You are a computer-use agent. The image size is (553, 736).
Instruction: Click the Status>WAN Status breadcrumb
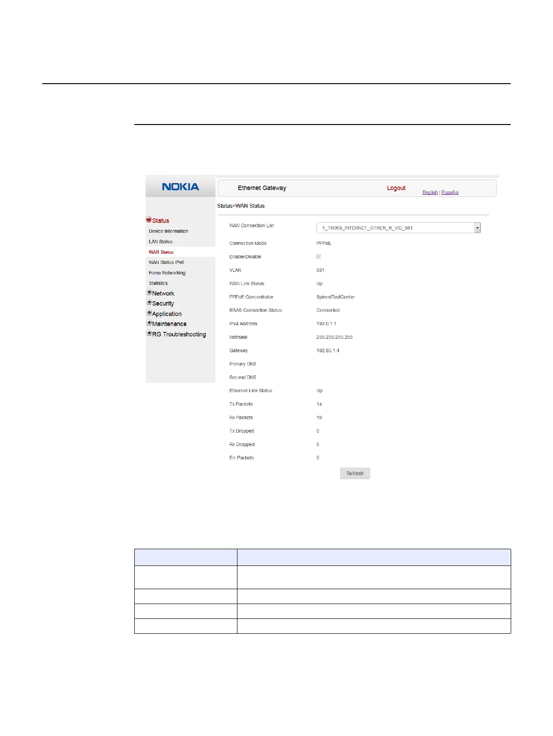[x=241, y=206]
